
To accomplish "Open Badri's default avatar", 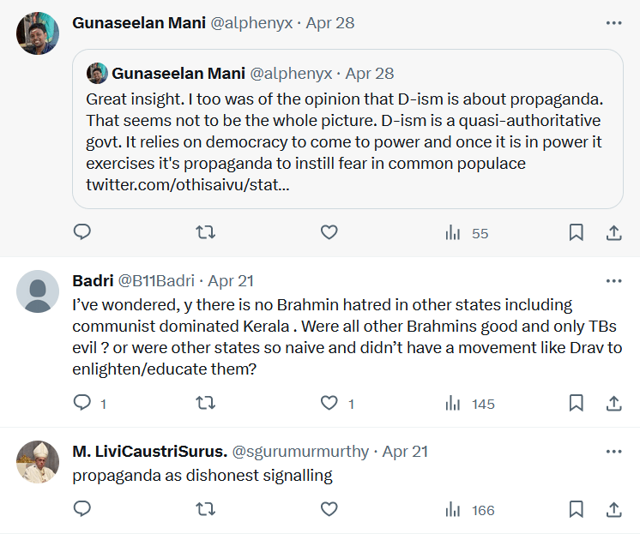I will [x=38, y=291].
